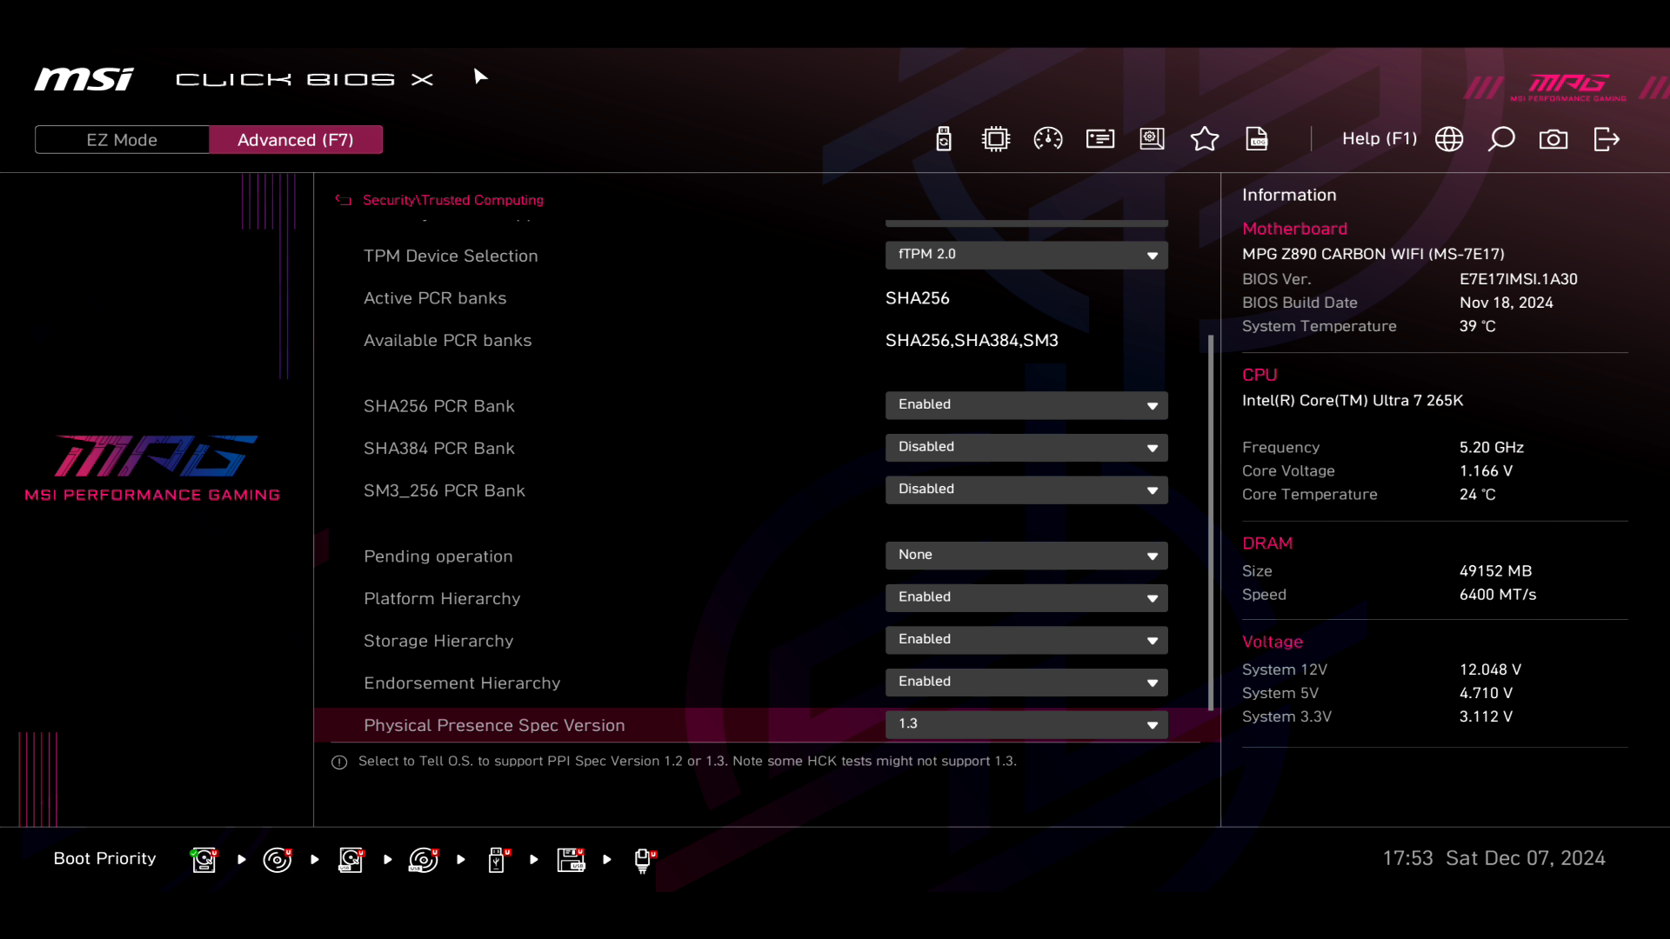
Task: Open the speedometer overclocking icon
Action: pyautogui.click(x=1048, y=139)
